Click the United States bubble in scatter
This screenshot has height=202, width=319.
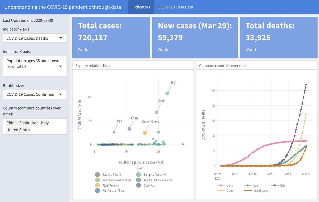(x=145, y=133)
